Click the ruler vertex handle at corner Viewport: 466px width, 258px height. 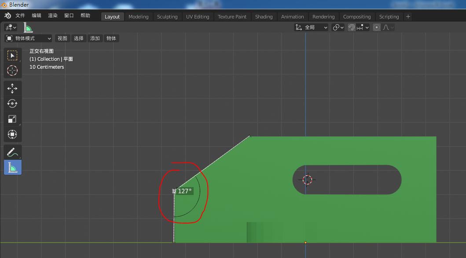(x=174, y=191)
